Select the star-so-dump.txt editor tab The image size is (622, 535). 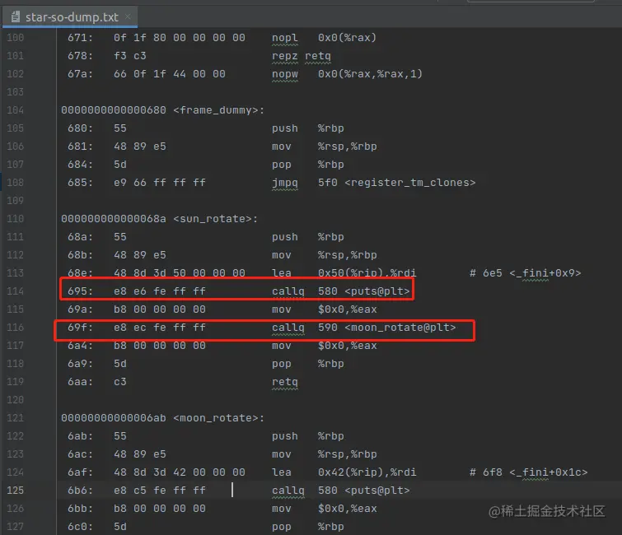coord(70,17)
